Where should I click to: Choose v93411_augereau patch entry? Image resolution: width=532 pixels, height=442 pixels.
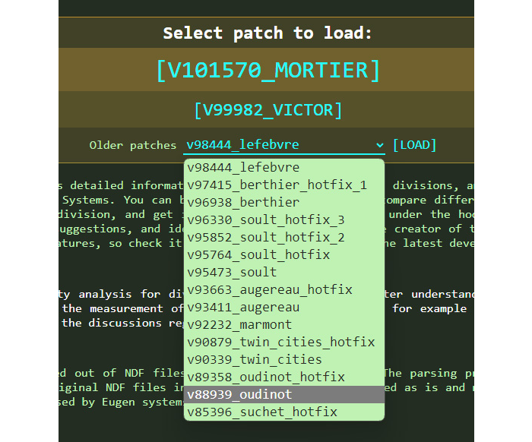coord(243,307)
